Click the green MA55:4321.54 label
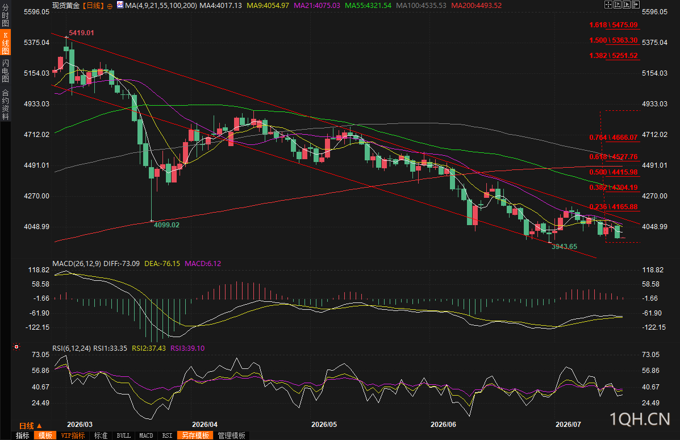The height and width of the screenshot is (440, 680). (368, 6)
